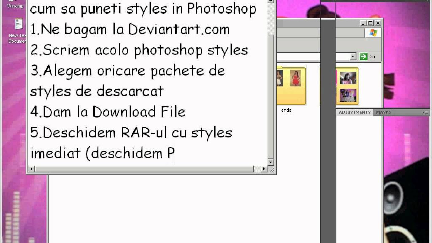Click the line '4.Dam la Download File'
Viewport: 432px width, 243px height.
(x=108, y=112)
